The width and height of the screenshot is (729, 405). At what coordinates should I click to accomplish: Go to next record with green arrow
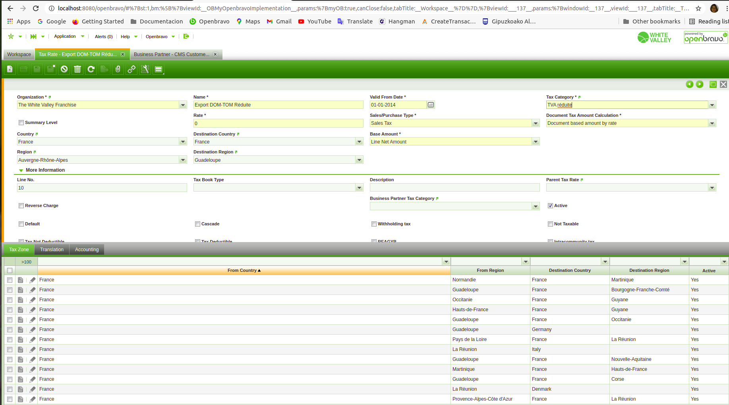(x=700, y=84)
